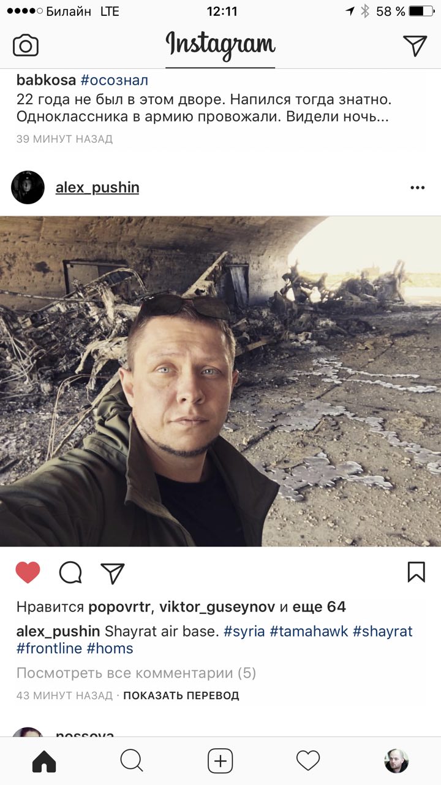Open alex_pushin username link in post header

coord(97,188)
